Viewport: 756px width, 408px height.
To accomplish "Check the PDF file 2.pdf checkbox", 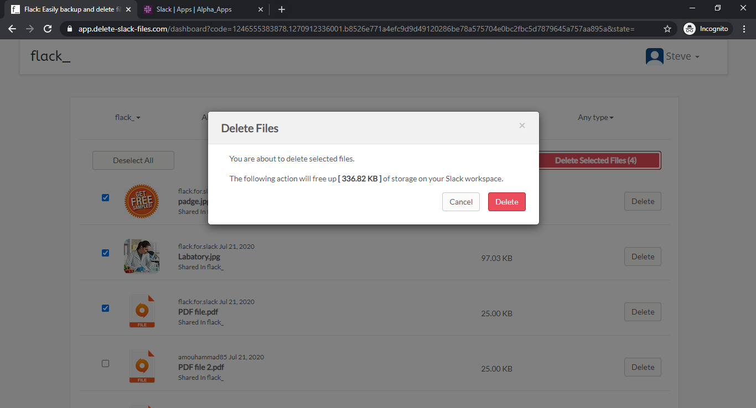I will pyautogui.click(x=106, y=363).
